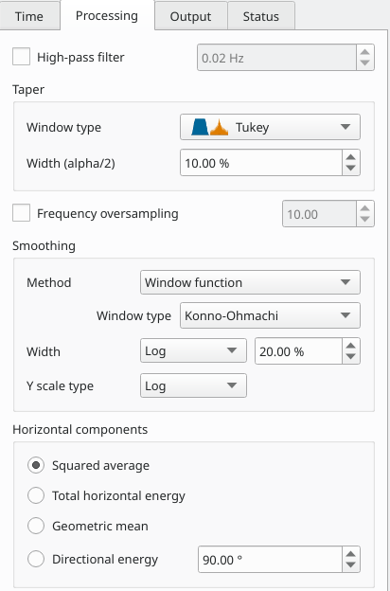Expand Konno-Ohmachi window type dropdown
The height and width of the screenshot is (591, 390).
coord(270,315)
